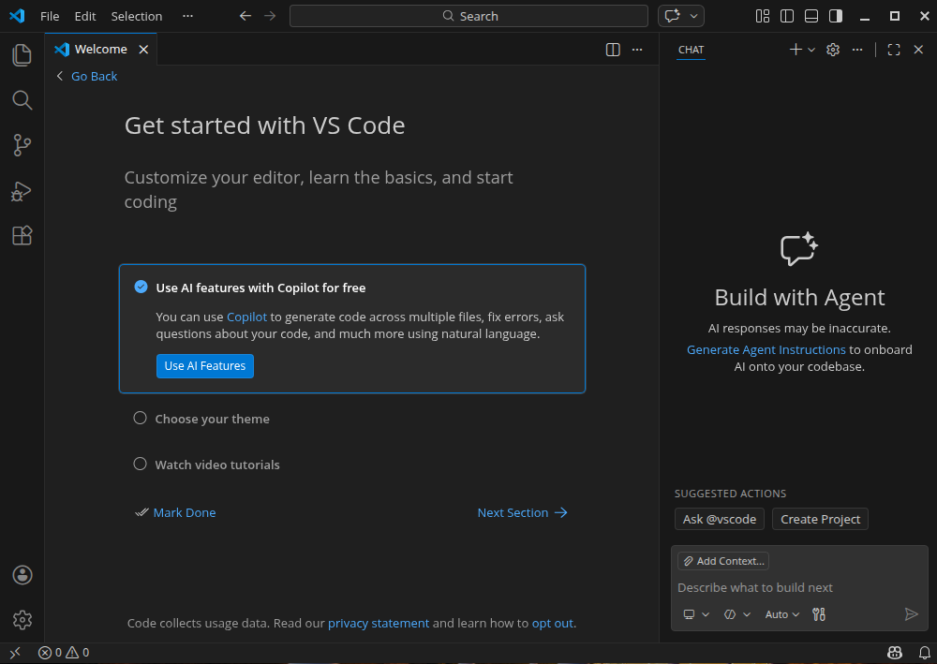Toggle the primary side bar visibility

coord(787,16)
